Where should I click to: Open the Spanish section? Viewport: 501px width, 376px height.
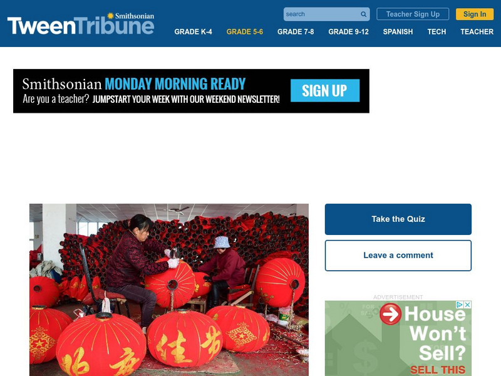398,32
